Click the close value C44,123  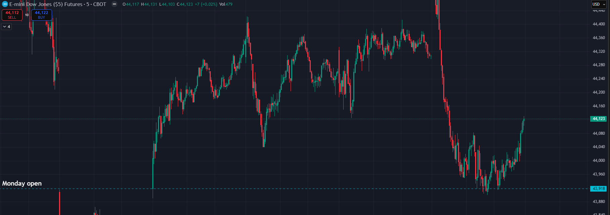(185, 4)
